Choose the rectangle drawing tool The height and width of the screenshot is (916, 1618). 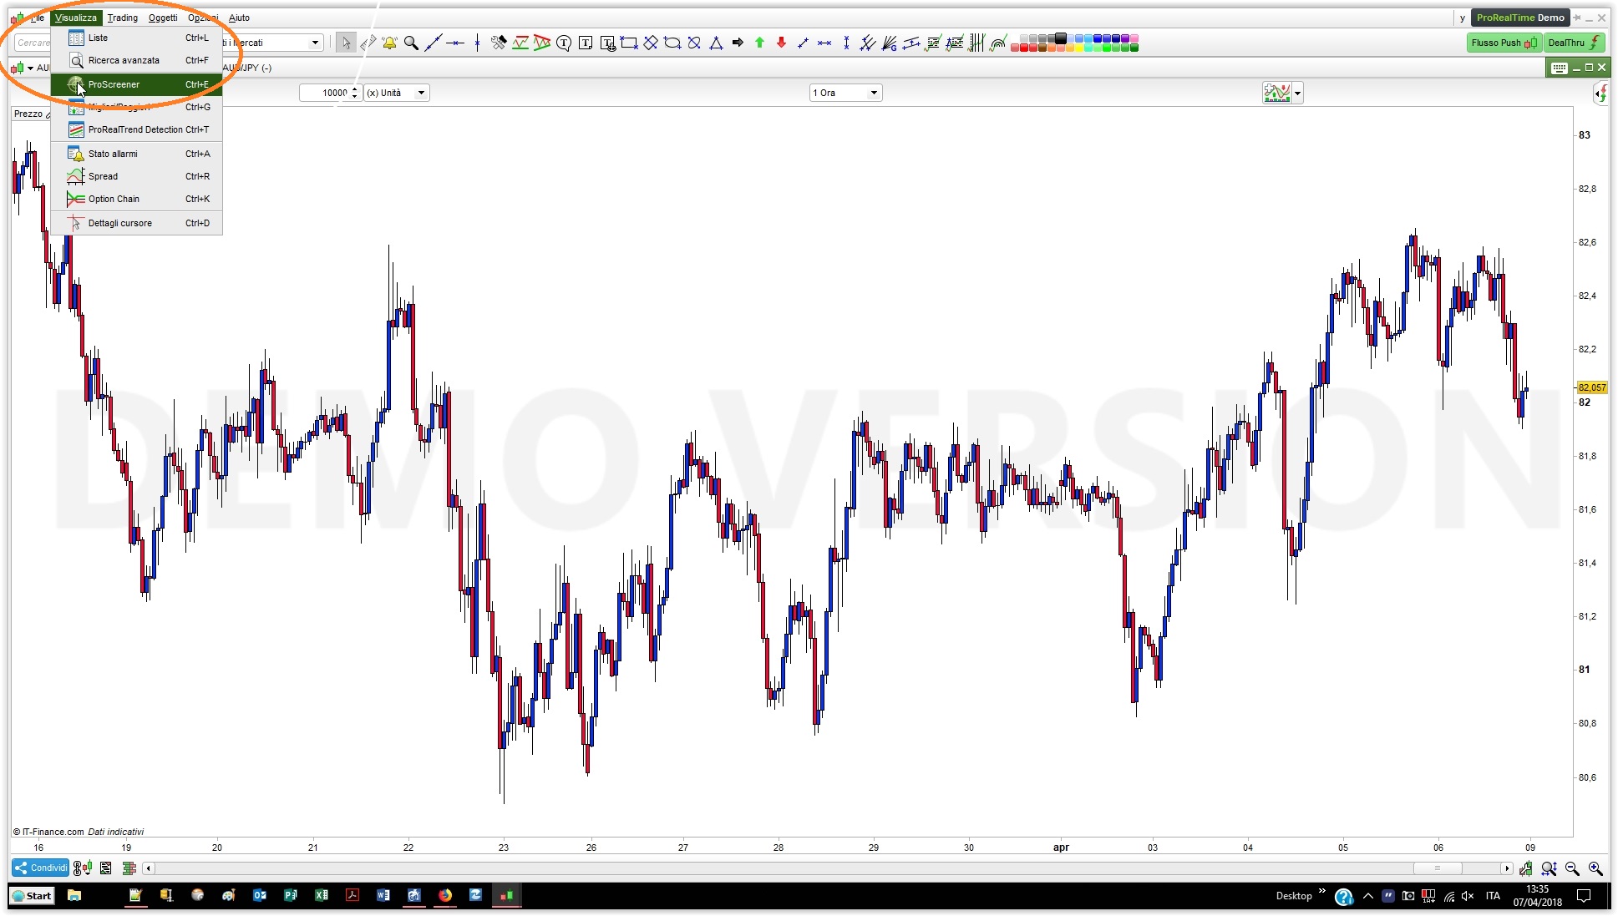pos(629,43)
